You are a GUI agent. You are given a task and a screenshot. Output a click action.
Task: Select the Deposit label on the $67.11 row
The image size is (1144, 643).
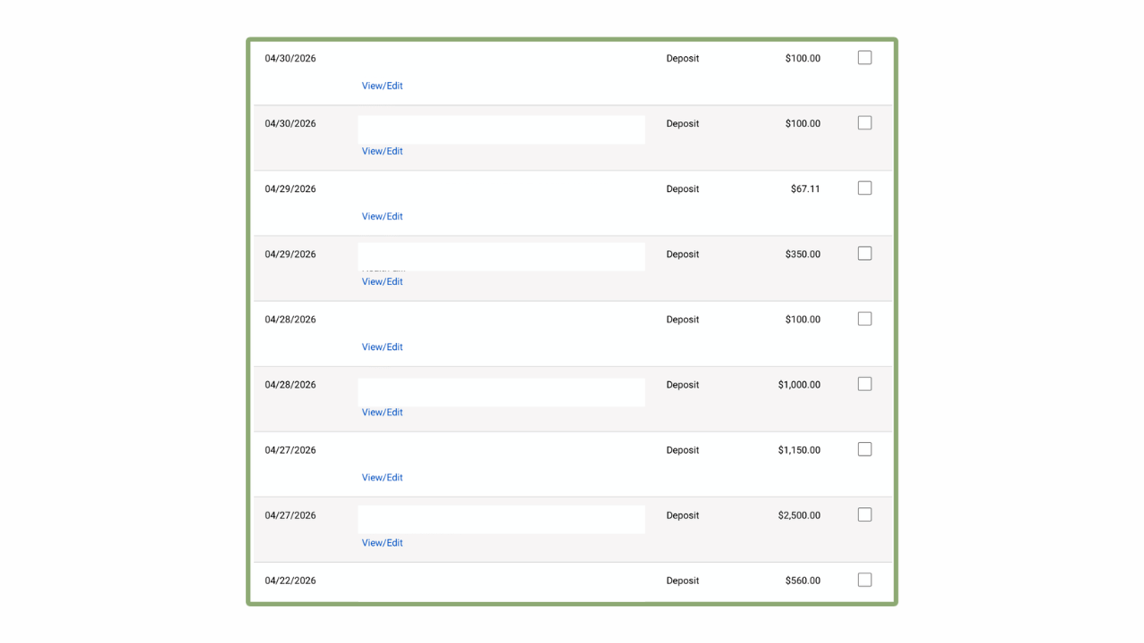(x=683, y=188)
